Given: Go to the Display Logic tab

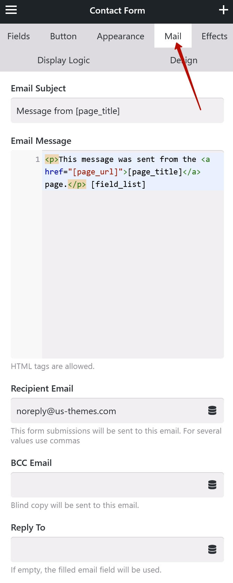Looking at the screenshot, I should pos(64,60).
